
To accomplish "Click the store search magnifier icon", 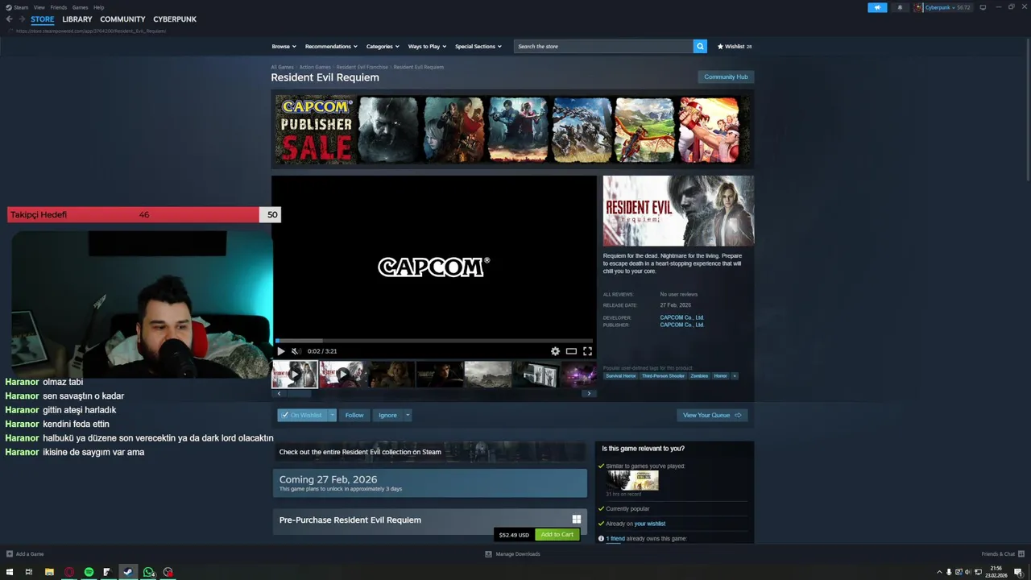I will (x=700, y=46).
